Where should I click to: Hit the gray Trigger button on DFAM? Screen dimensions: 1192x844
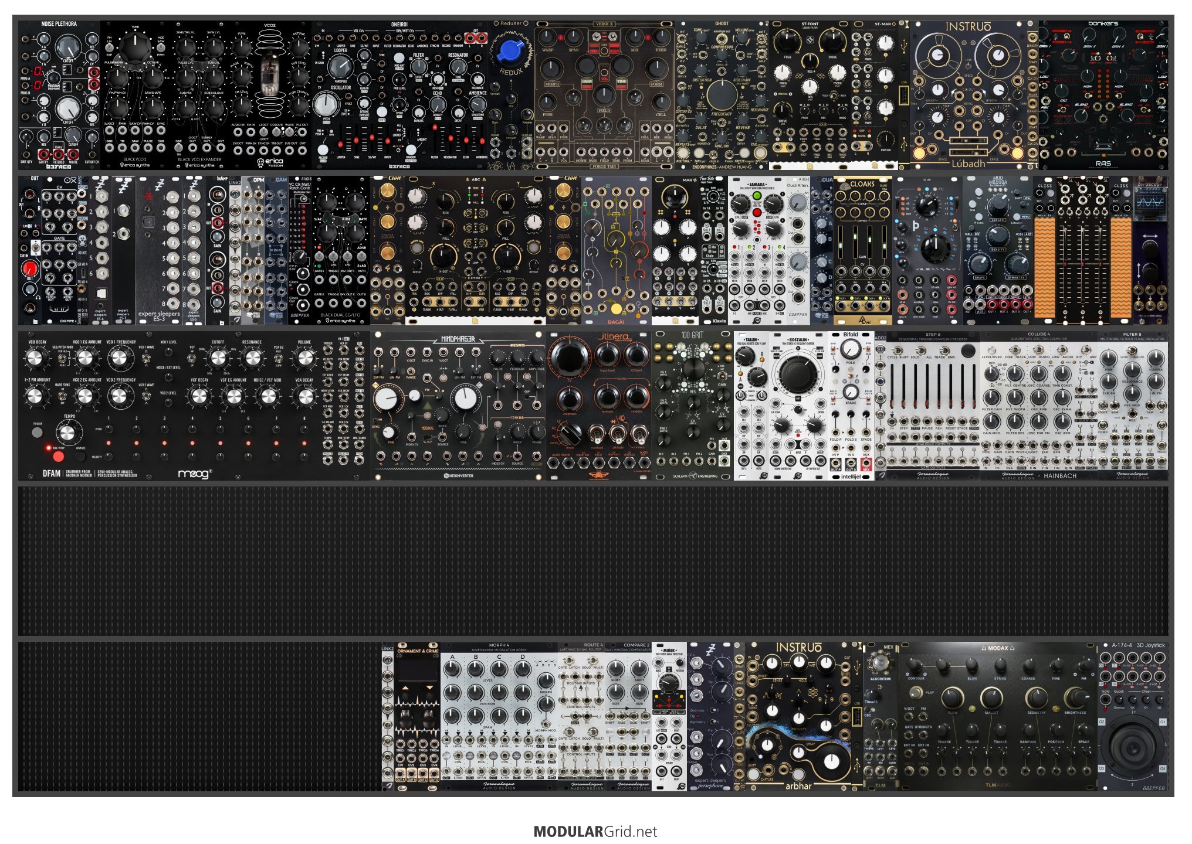click(38, 433)
